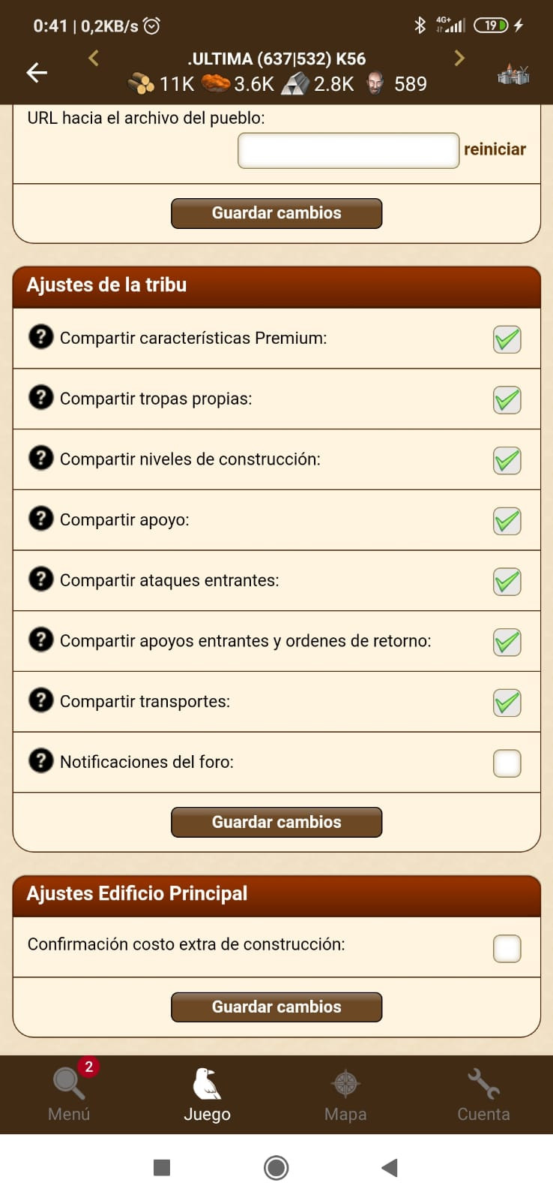
Task: Open help for Compartir transportes
Action: [40, 700]
